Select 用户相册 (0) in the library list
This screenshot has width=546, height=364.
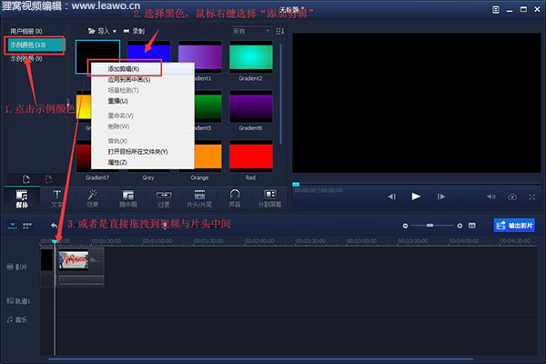coord(26,31)
